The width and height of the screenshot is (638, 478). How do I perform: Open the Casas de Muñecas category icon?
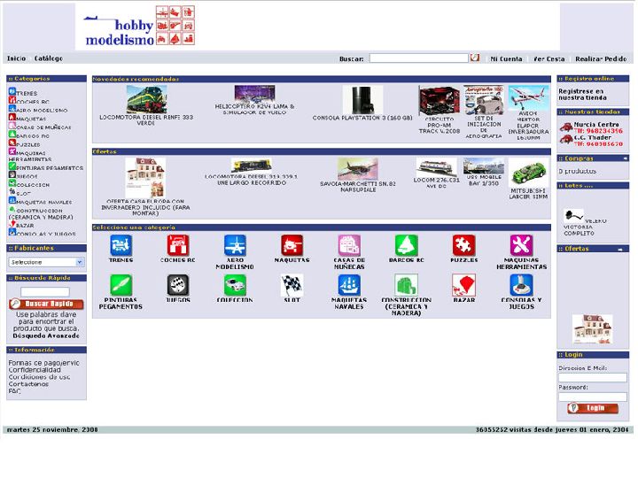click(349, 245)
